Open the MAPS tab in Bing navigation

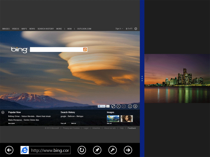pyautogui.click(x=24, y=29)
